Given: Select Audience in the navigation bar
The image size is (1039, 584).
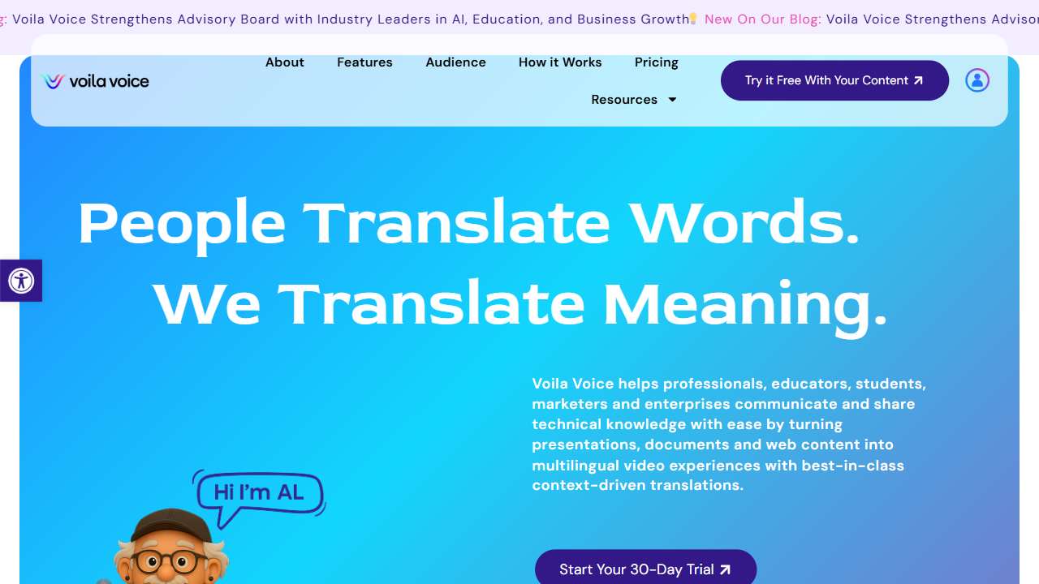Looking at the screenshot, I should [455, 62].
